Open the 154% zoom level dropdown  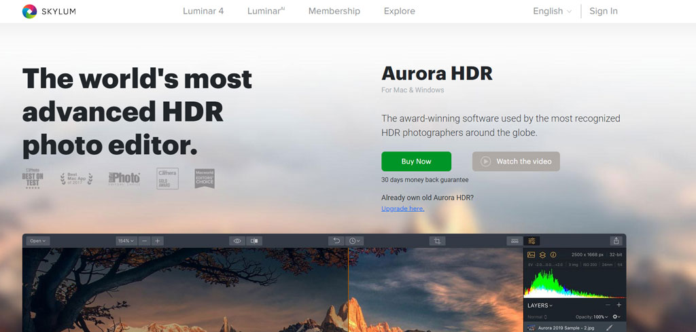[126, 241]
